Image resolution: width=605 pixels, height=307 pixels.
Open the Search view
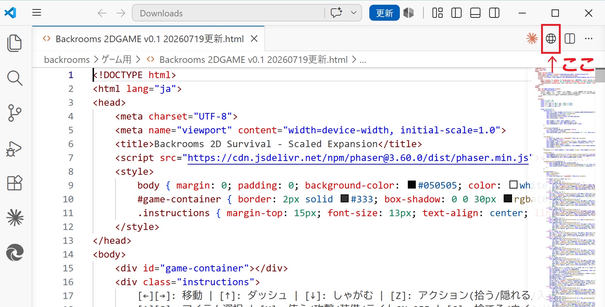tap(15, 78)
